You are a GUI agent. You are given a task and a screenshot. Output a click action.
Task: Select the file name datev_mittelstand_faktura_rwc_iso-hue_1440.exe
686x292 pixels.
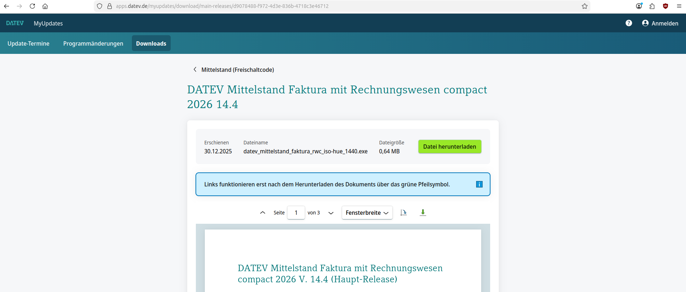[x=305, y=151]
